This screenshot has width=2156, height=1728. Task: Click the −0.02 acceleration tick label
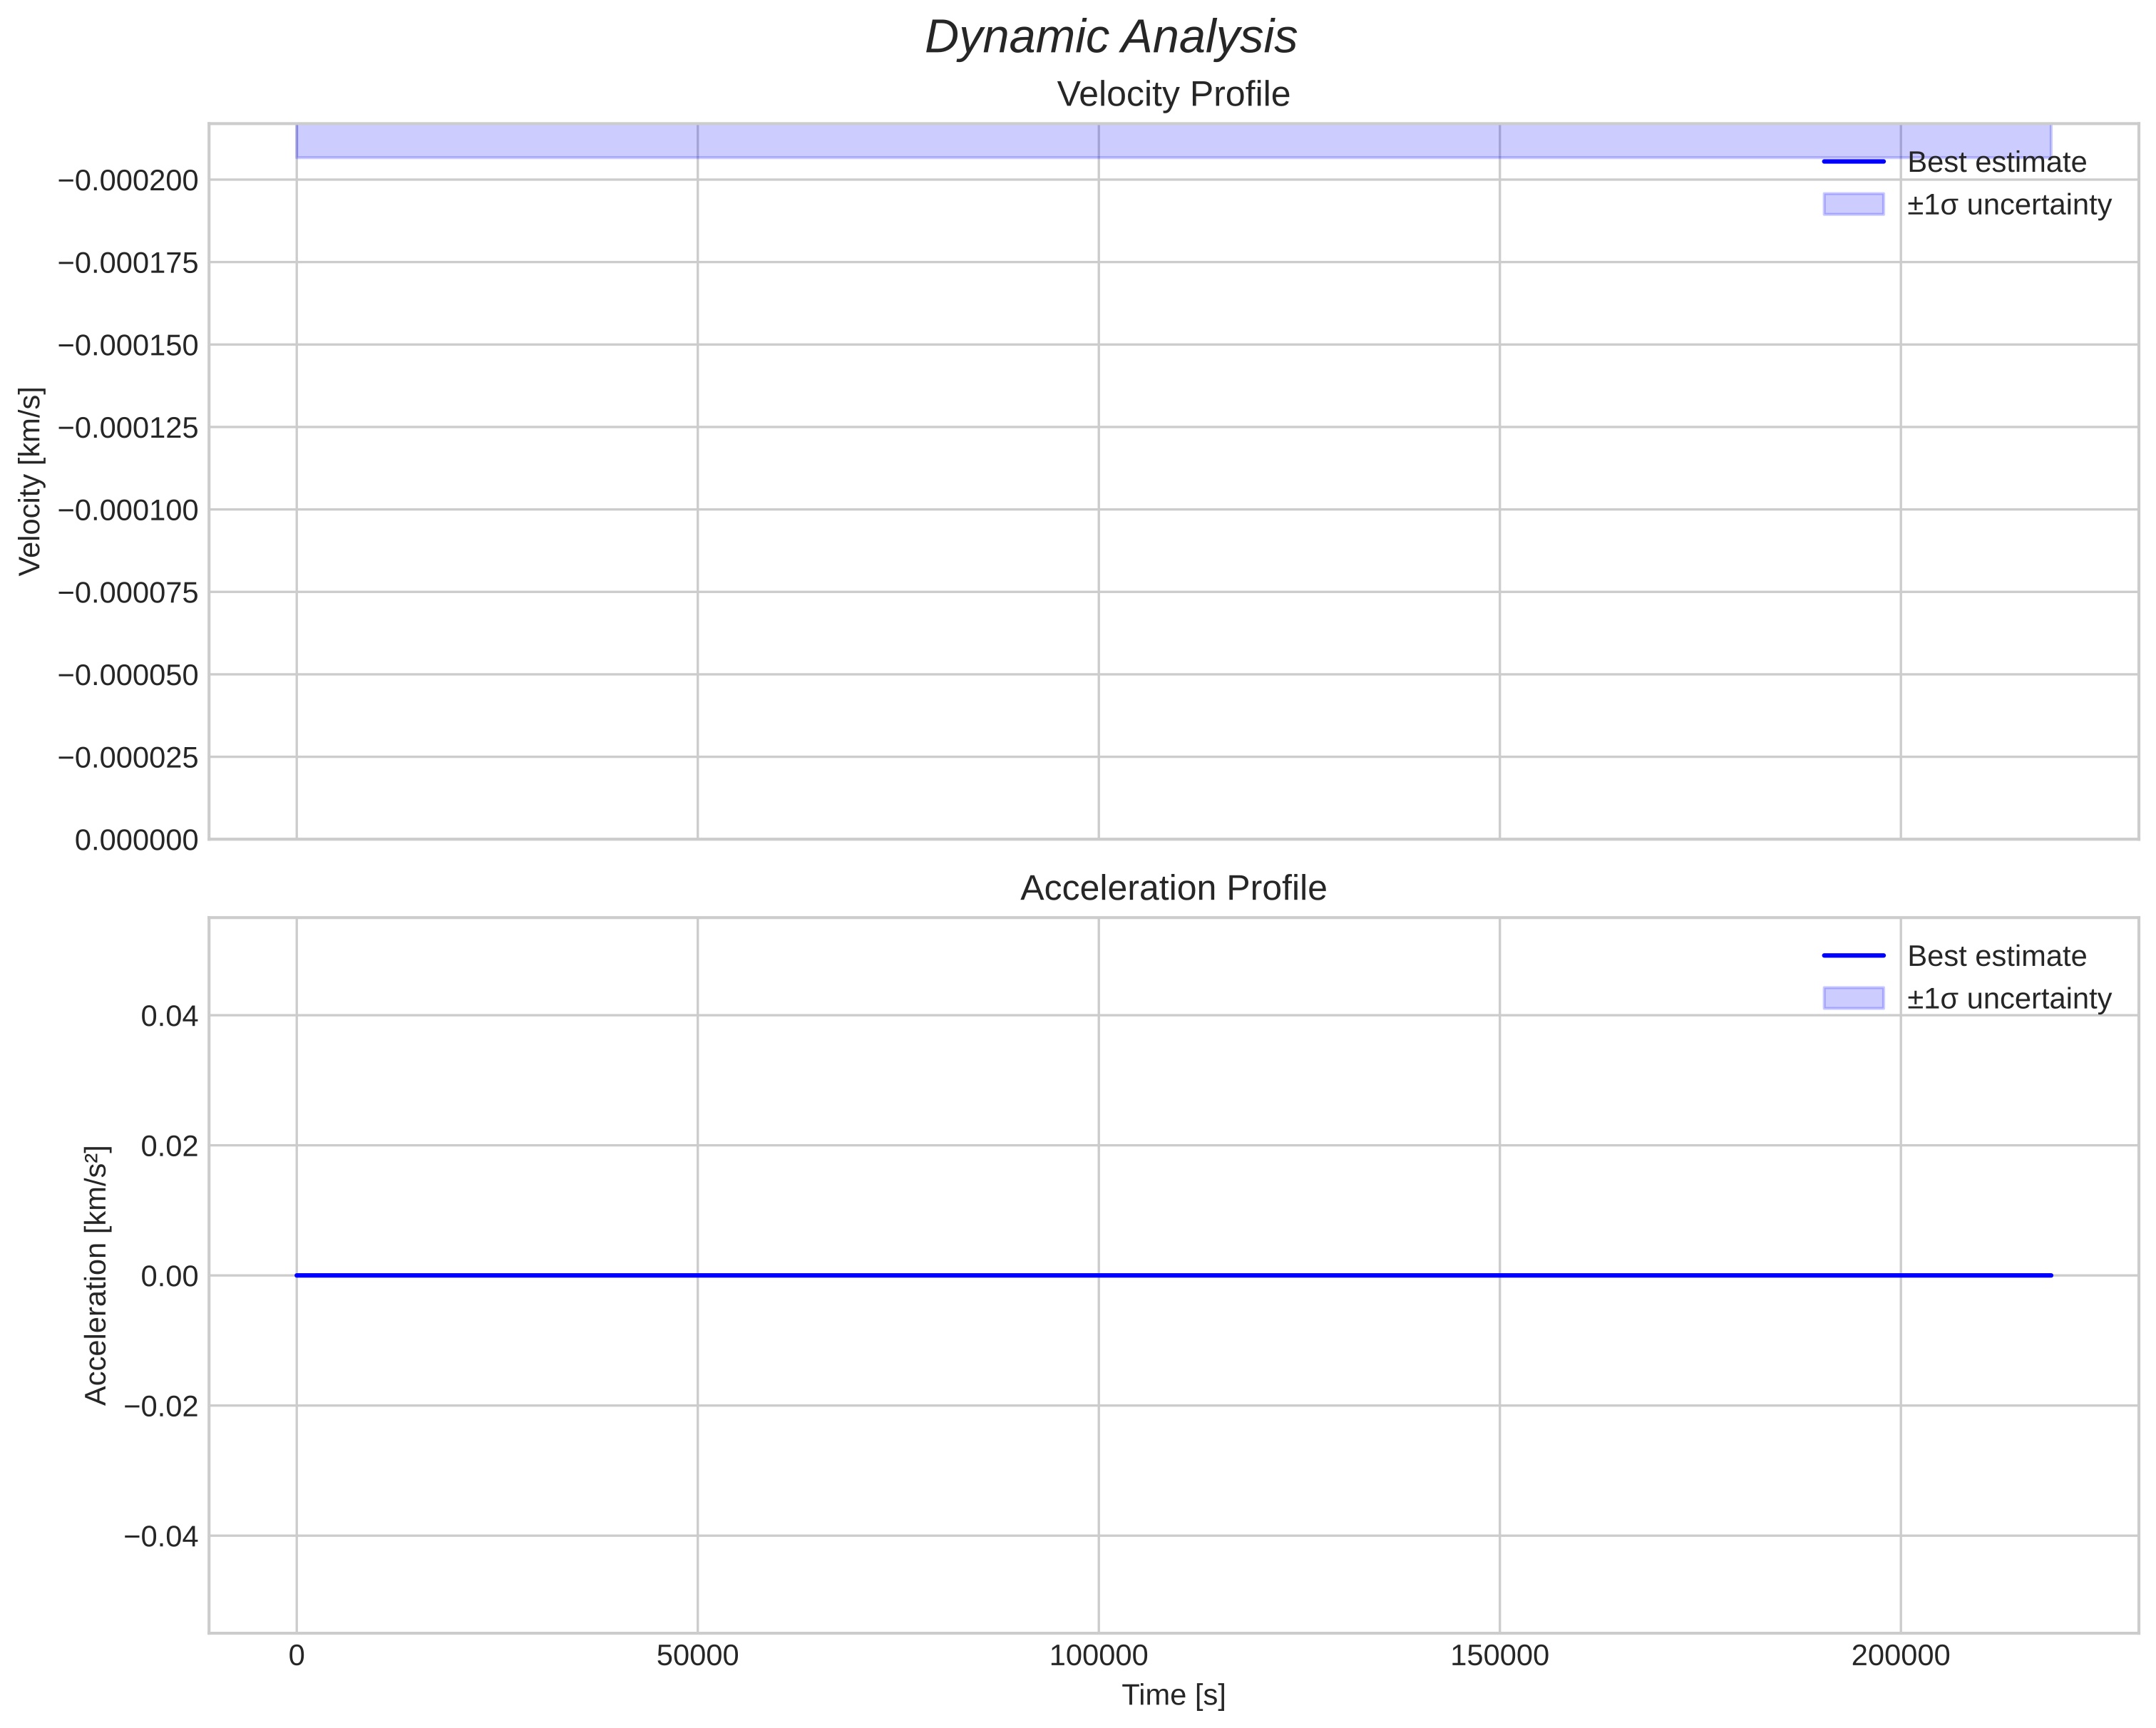point(161,1406)
